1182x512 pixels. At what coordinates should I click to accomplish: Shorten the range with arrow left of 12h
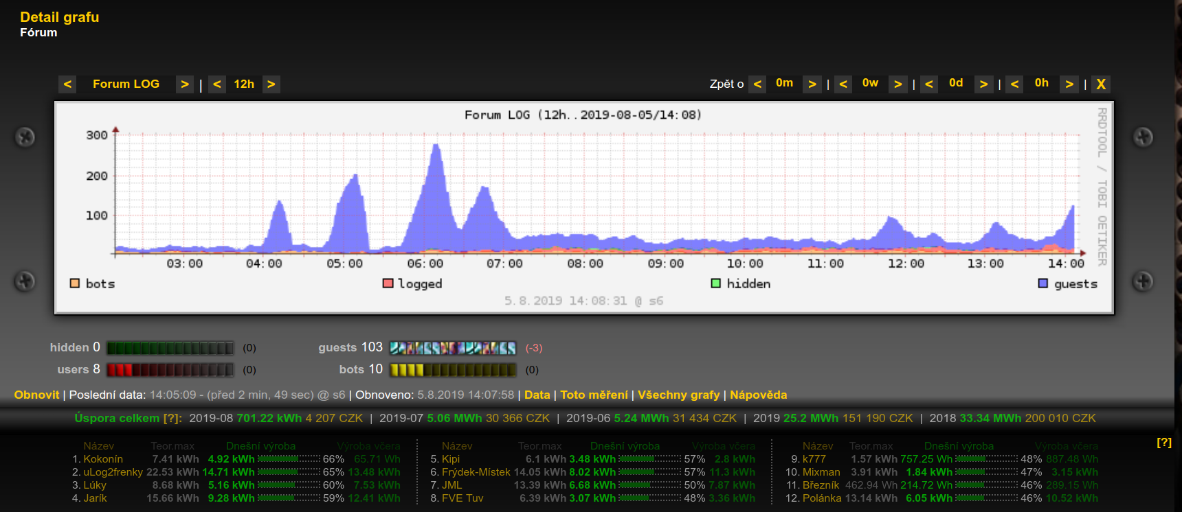[217, 84]
